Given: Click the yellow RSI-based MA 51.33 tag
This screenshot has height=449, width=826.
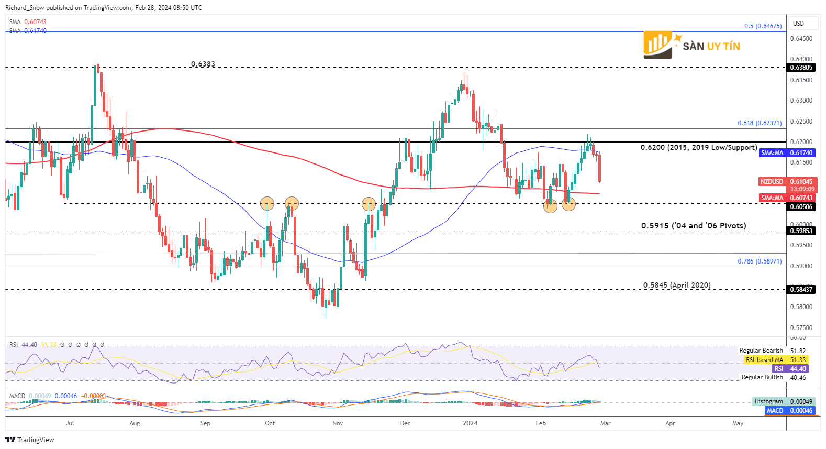Looking at the screenshot, I should pos(776,359).
